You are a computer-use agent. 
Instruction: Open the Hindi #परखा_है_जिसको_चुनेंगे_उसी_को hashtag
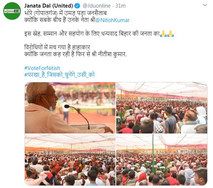click(59, 75)
